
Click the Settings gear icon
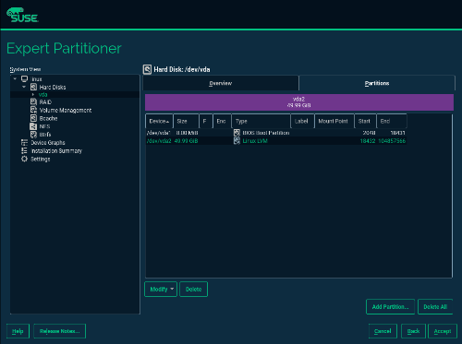pos(24,159)
